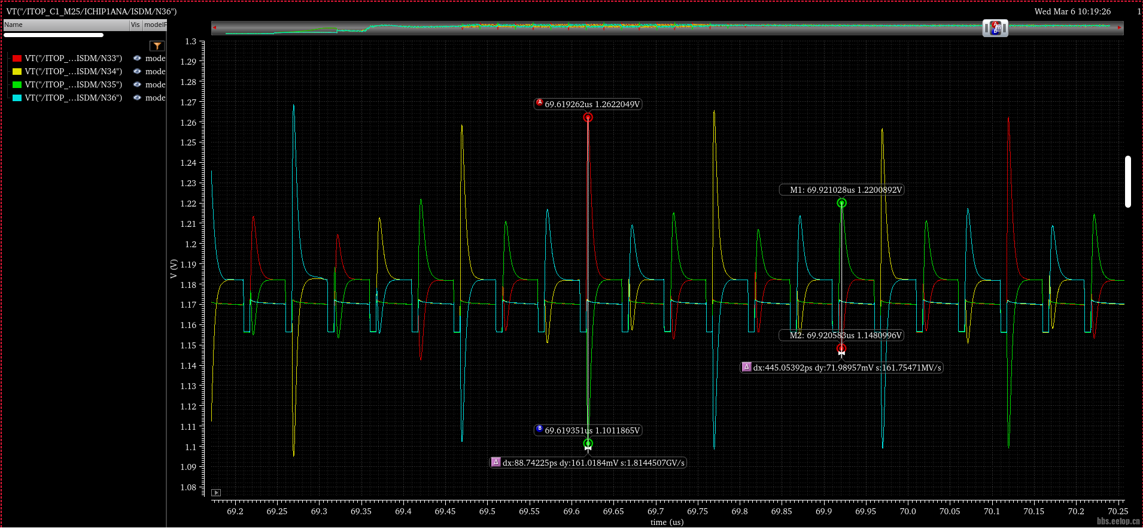Image resolution: width=1143 pixels, height=528 pixels.
Task: Click the horizontal scrollbar under Name header
Action: tap(54, 35)
